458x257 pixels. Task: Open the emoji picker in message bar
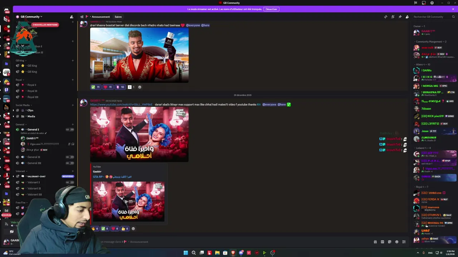(396, 242)
